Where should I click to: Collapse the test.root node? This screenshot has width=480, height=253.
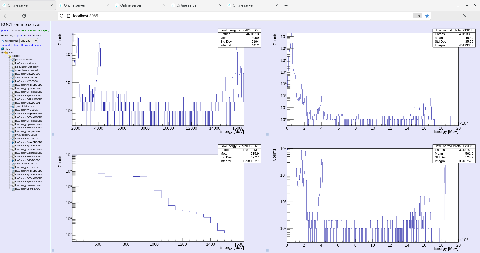point(6,56)
